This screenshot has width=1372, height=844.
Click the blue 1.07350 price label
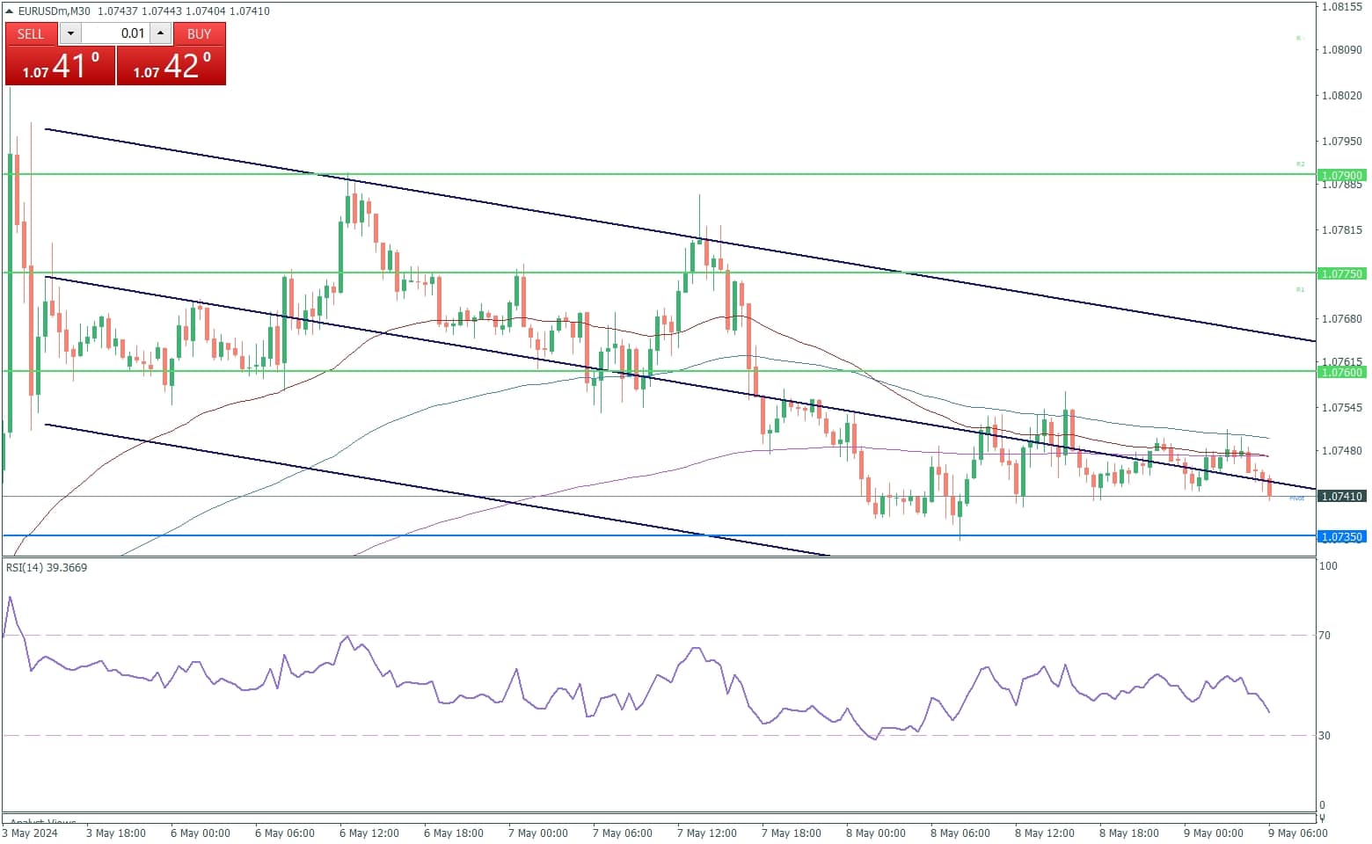[x=1342, y=536]
